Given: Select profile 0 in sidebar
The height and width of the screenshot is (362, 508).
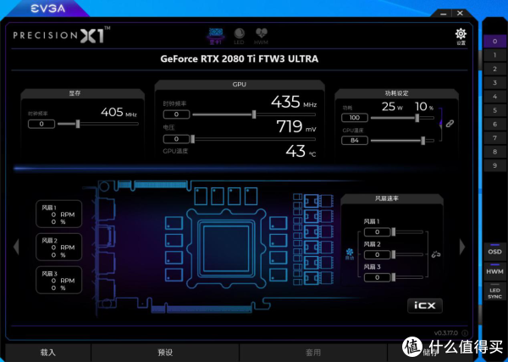Looking at the screenshot, I should 494,42.
